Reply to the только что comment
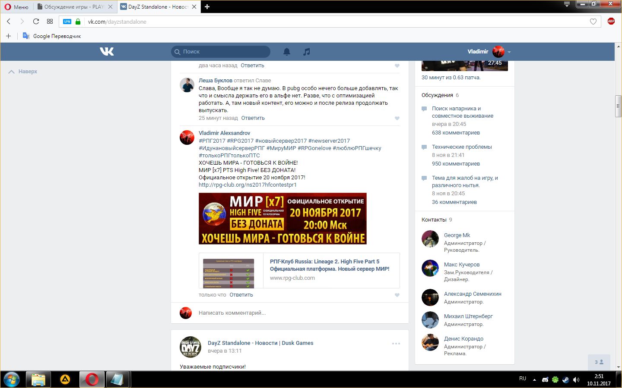This screenshot has height=388, width=622. coord(241,295)
